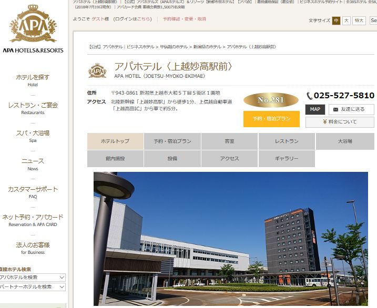Open the ホテルを探す Hotel menu
This screenshot has width=377, height=308.
coord(33,80)
